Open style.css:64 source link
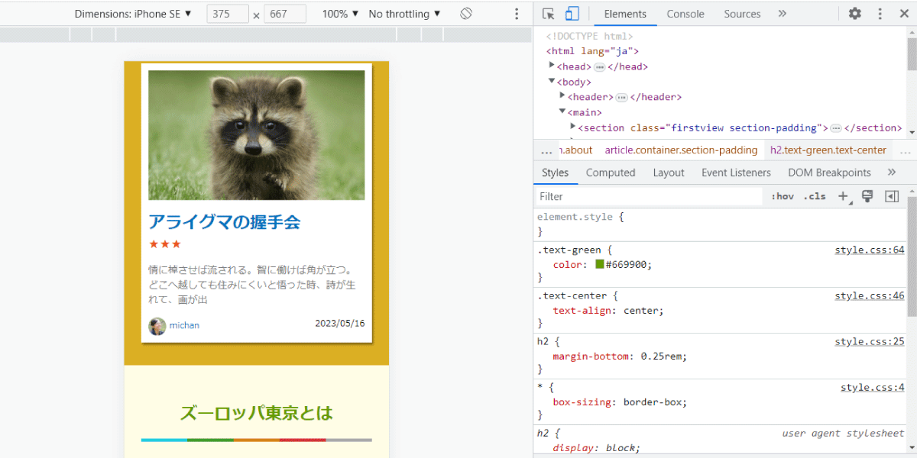This screenshot has height=458, width=917. pos(870,250)
